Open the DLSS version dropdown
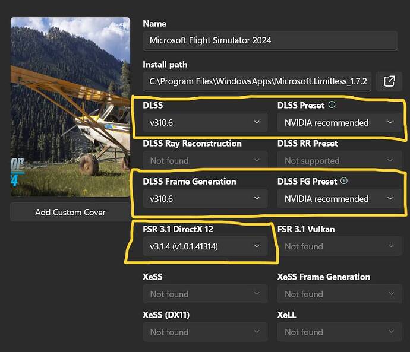Image resolution: width=410 pixels, height=352 pixels. click(x=205, y=122)
